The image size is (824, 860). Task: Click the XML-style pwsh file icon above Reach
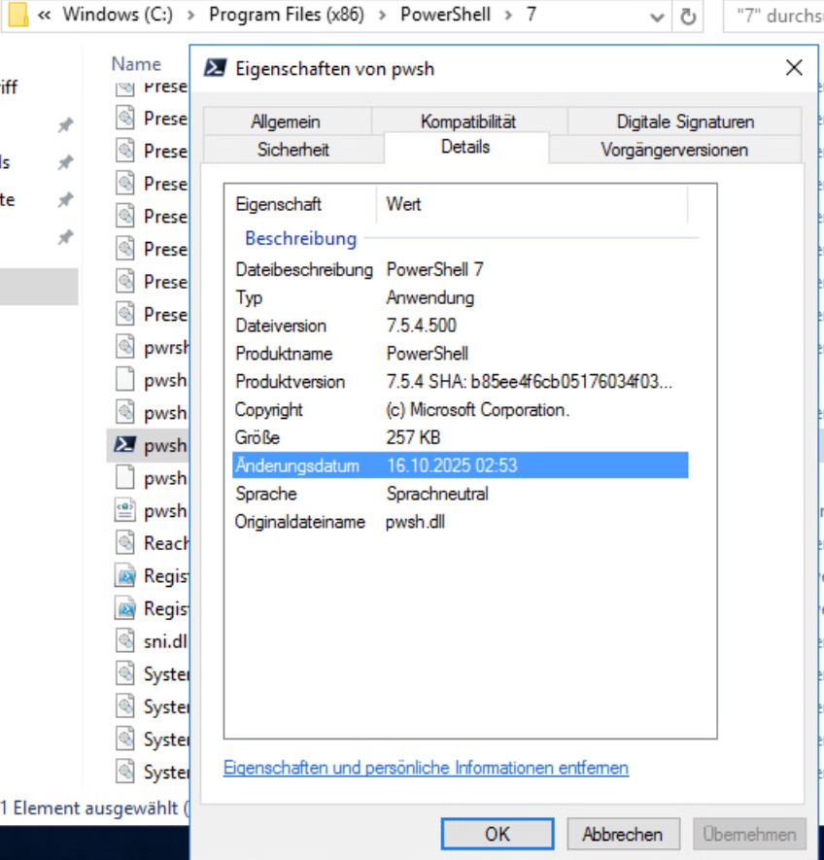(124, 510)
